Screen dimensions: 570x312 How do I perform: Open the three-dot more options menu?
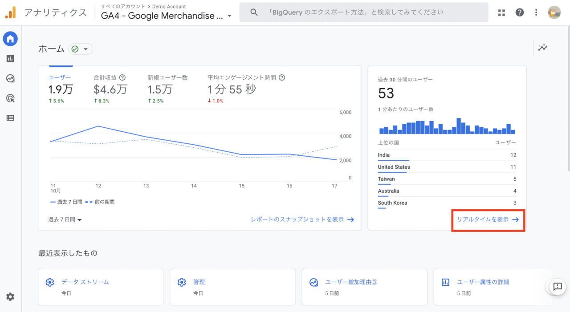pyautogui.click(x=536, y=12)
